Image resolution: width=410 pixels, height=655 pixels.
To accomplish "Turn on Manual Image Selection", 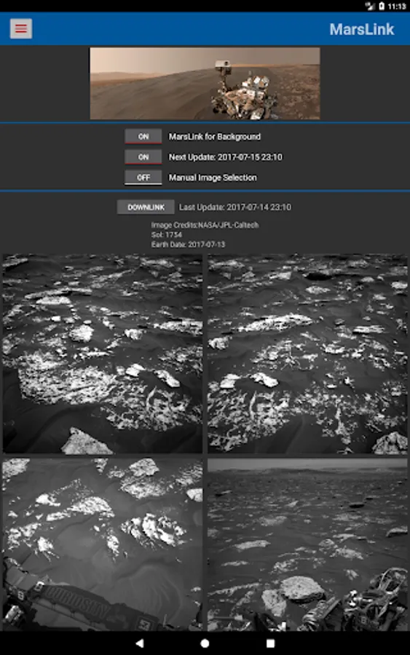I will pos(143,178).
